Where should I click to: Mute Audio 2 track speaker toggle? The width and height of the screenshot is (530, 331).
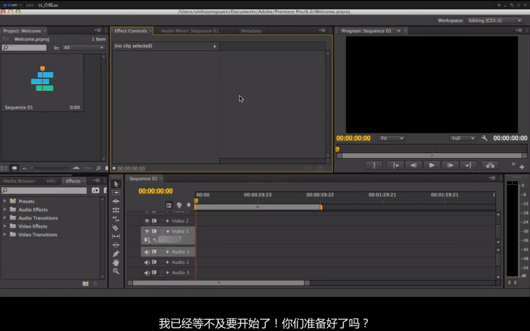tap(147, 262)
